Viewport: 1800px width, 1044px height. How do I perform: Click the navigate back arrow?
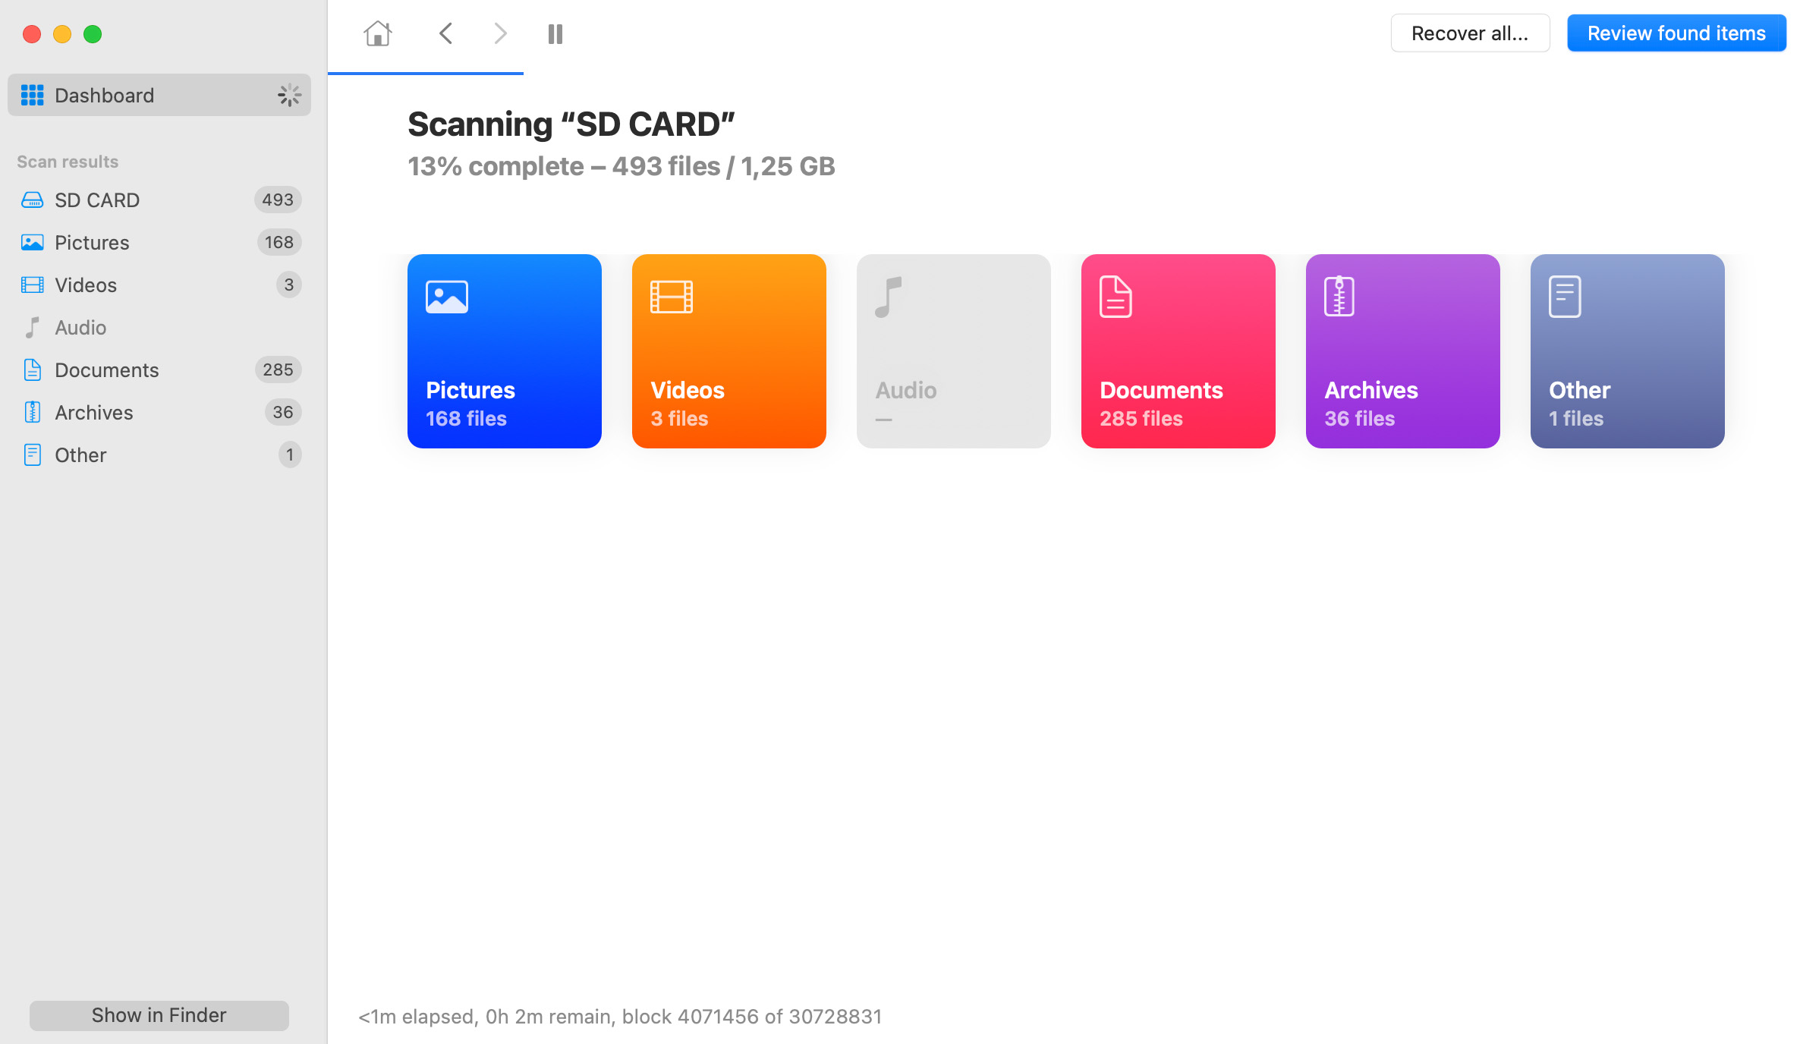446,33
